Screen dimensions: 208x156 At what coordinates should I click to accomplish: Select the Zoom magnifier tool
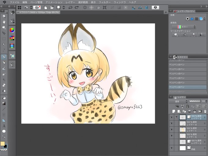point(4,17)
